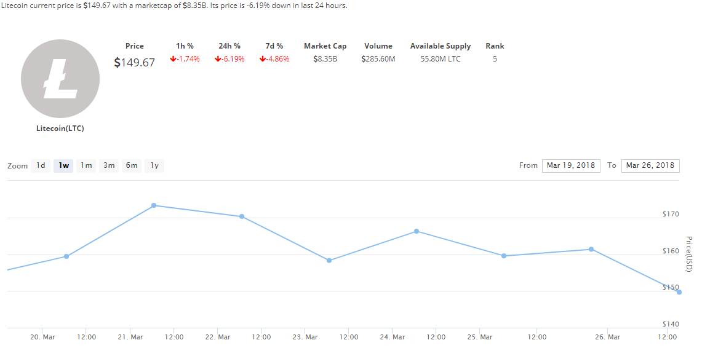Click the Available Supply value 55.80M LTC
710x348 pixels.
point(441,59)
